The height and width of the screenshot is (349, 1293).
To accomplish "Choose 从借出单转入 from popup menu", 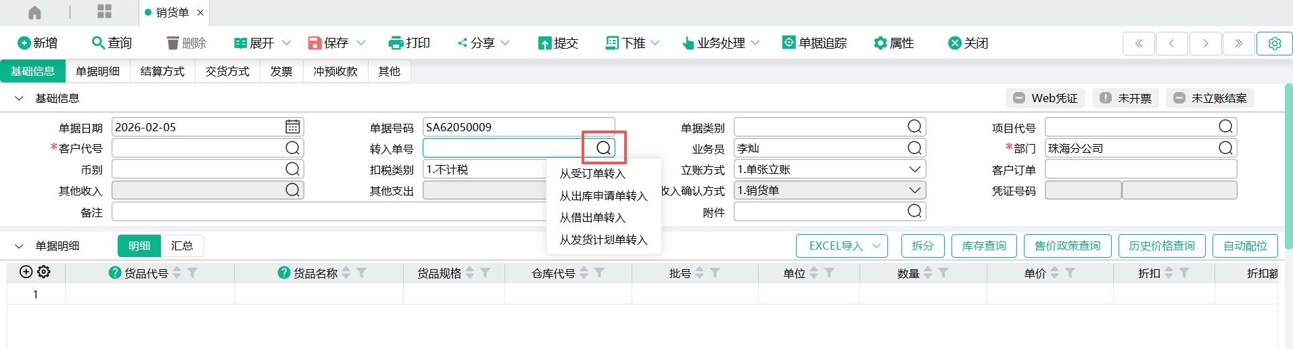I will [x=592, y=218].
